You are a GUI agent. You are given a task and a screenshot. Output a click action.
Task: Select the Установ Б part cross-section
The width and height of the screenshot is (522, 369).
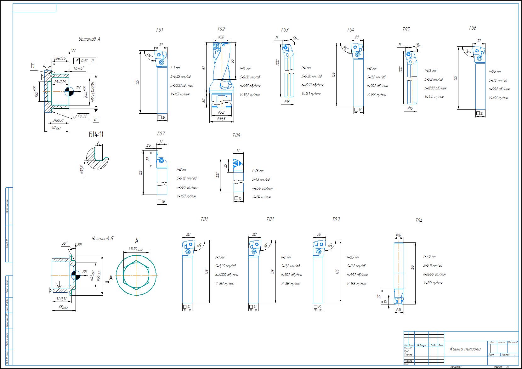64,275
